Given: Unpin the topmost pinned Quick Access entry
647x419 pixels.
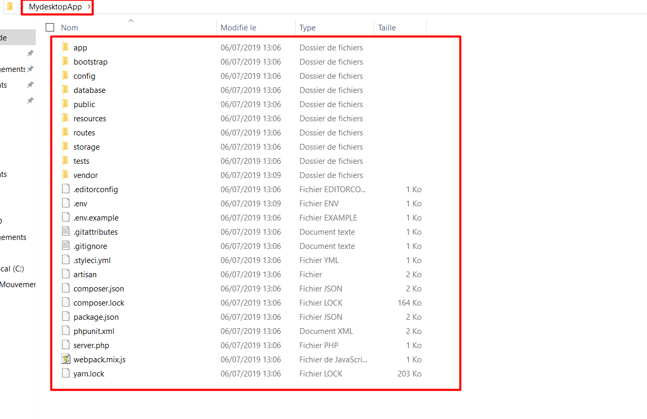Looking at the screenshot, I should pyautogui.click(x=30, y=53).
